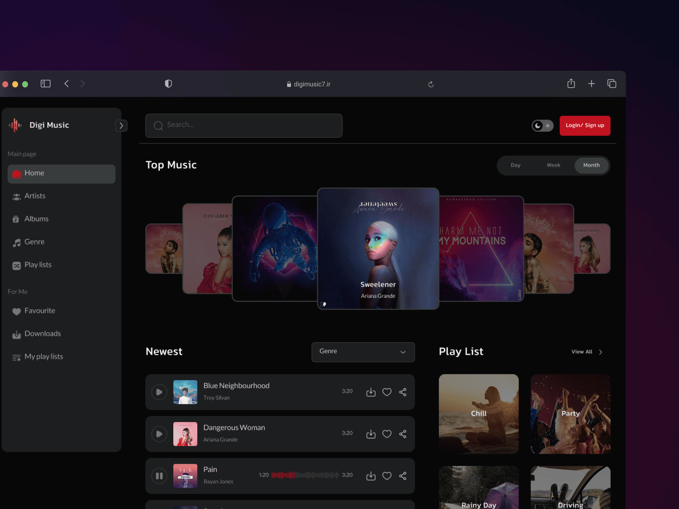The height and width of the screenshot is (509, 679).
Task: Open the Genre dropdown in Newest
Action: tap(363, 352)
